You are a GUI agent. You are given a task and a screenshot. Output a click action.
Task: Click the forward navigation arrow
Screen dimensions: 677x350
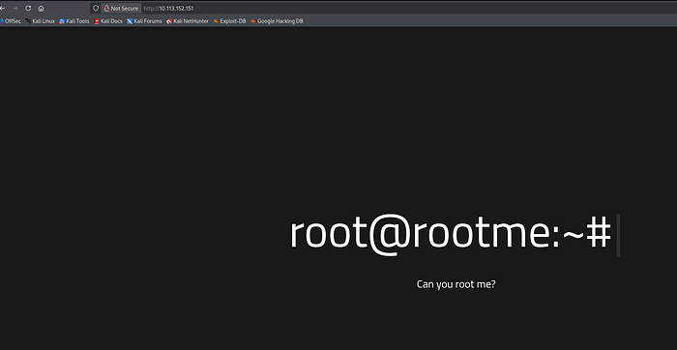pyautogui.click(x=15, y=8)
